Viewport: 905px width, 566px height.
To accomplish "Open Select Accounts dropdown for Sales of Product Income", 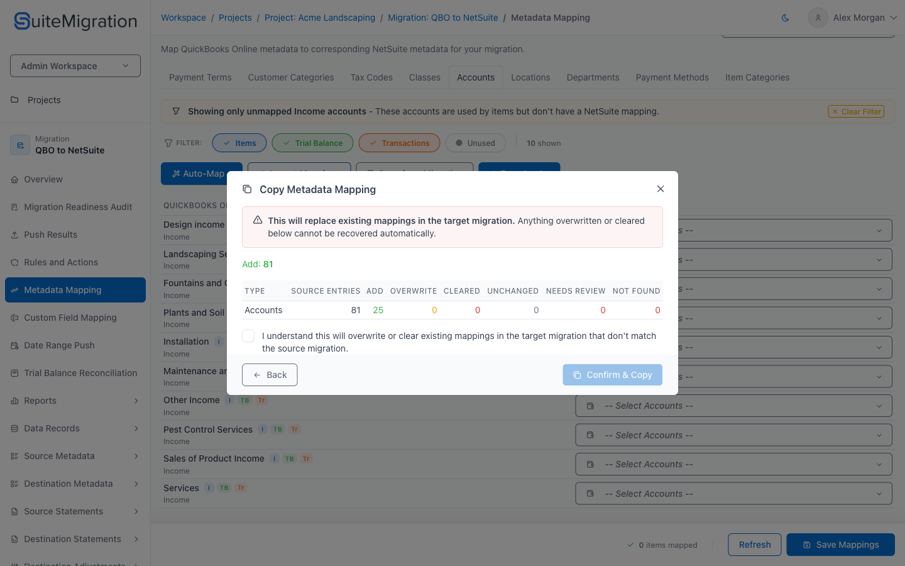I will click(733, 465).
